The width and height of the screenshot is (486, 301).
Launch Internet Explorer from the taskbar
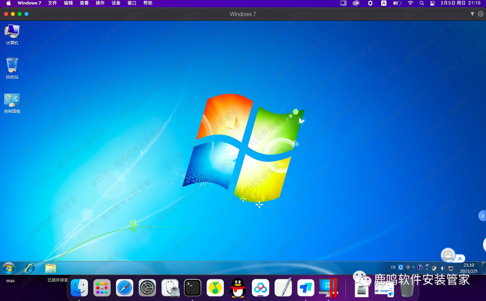pos(30,268)
